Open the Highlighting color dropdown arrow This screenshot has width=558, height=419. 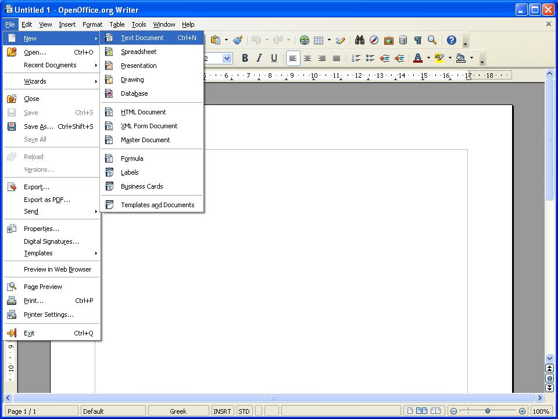[450, 58]
